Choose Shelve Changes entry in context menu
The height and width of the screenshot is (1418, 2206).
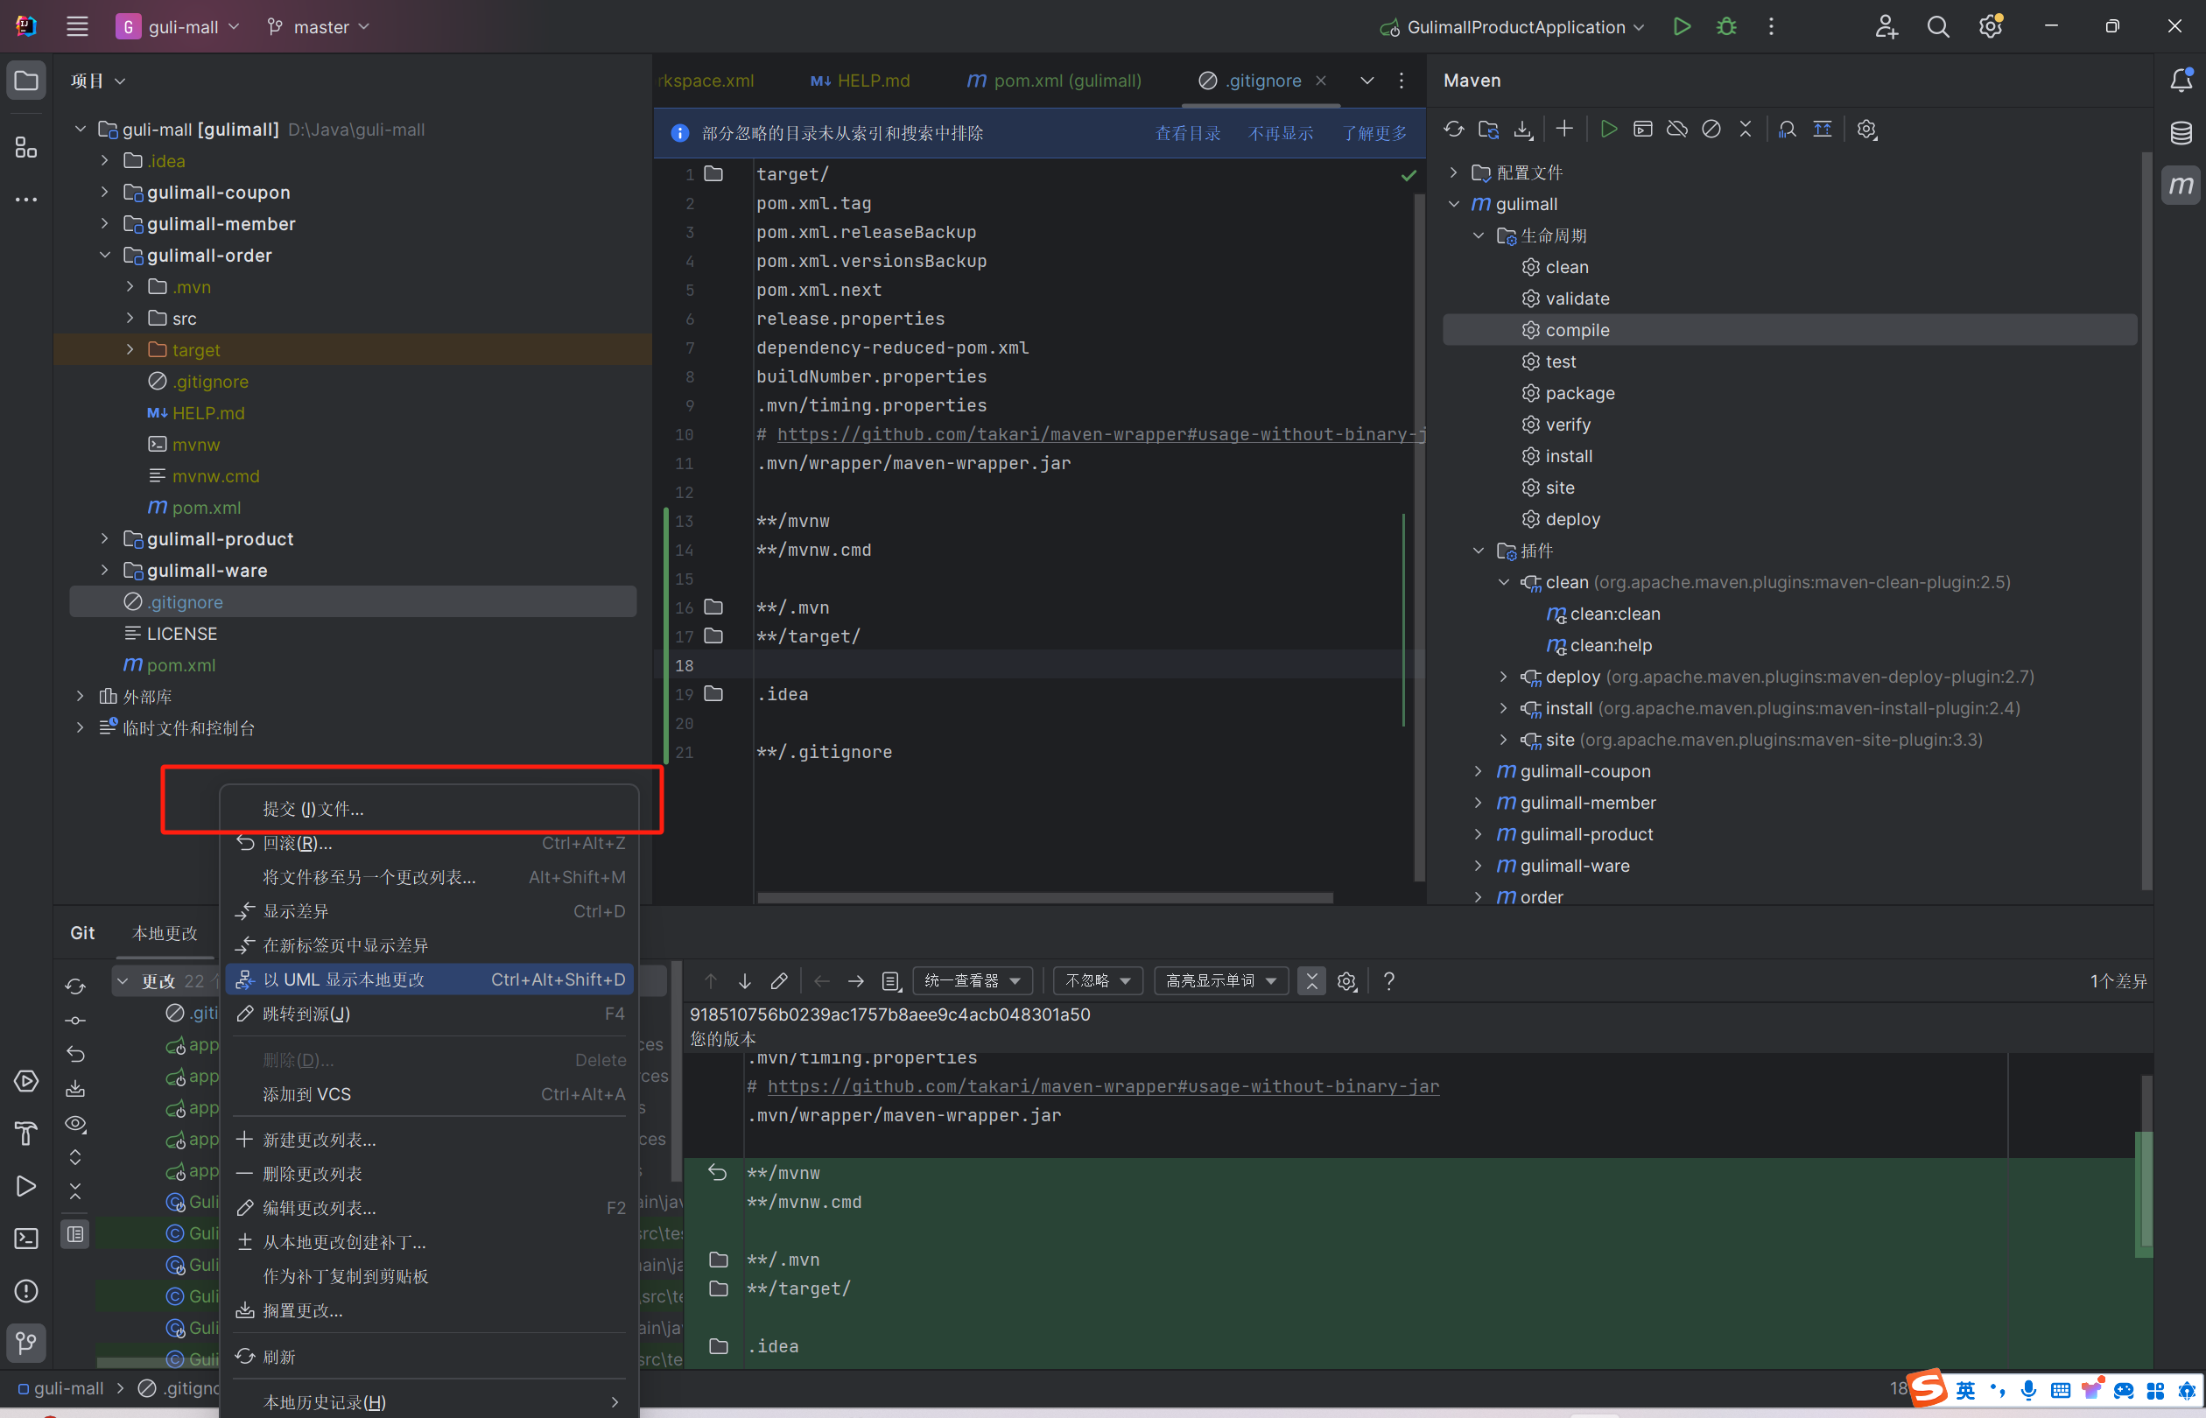coord(430,1310)
